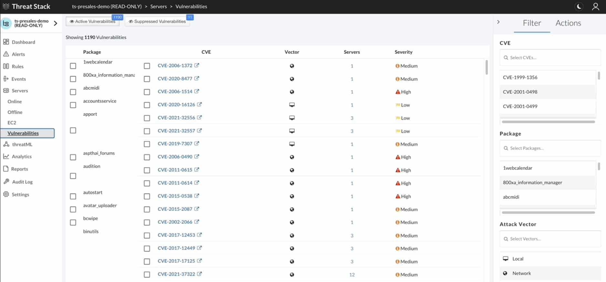Choose 800xa_information_manager in Package filter list
The height and width of the screenshot is (282, 606).
pos(548,183)
